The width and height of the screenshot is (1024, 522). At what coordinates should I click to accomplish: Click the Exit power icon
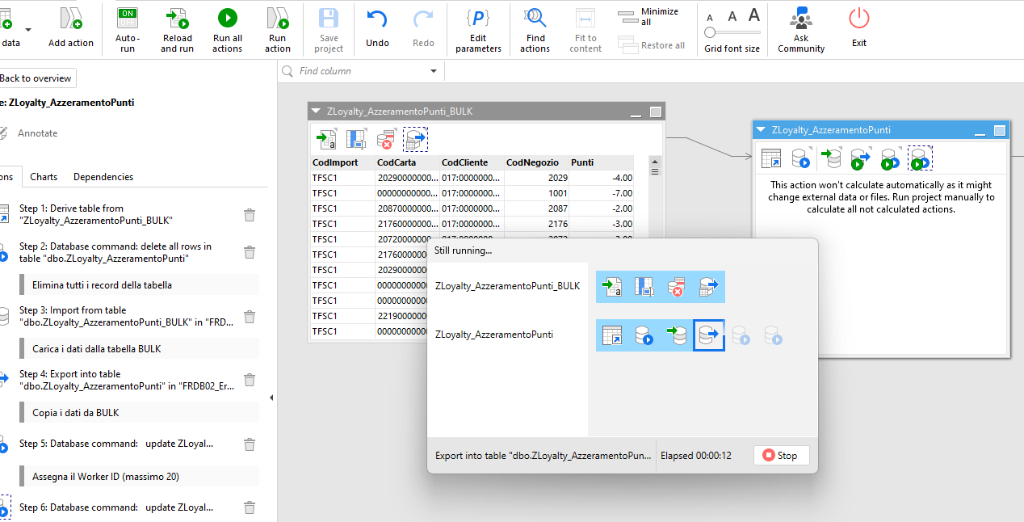(859, 18)
